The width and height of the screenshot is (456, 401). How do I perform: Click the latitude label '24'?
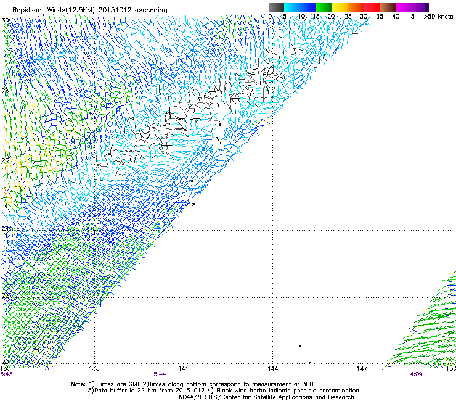pos(5,229)
